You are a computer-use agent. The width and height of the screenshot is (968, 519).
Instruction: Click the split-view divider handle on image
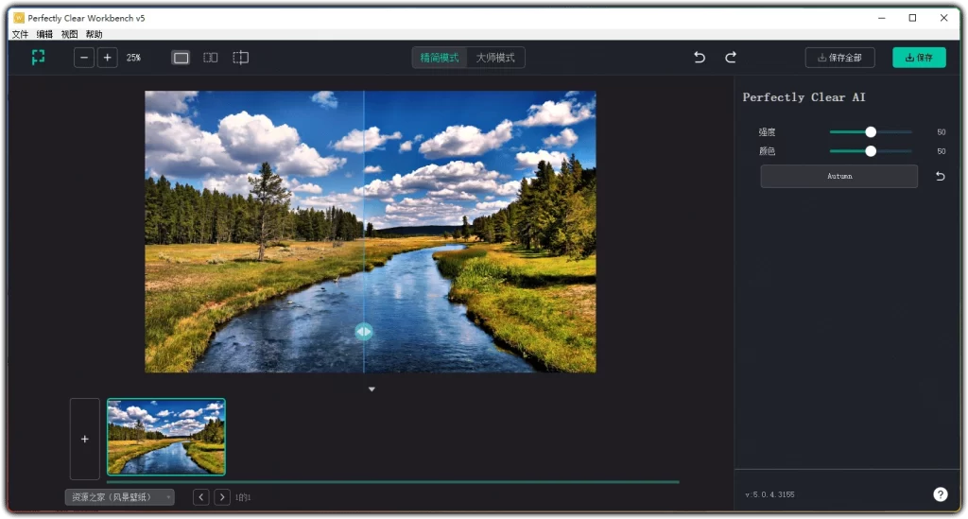pos(364,332)
